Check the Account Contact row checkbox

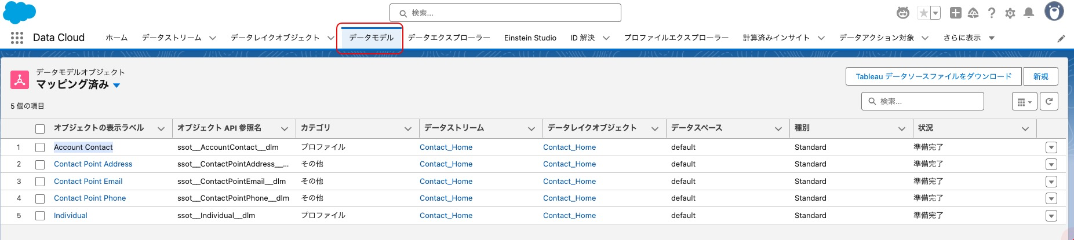(x=40, y=147)
